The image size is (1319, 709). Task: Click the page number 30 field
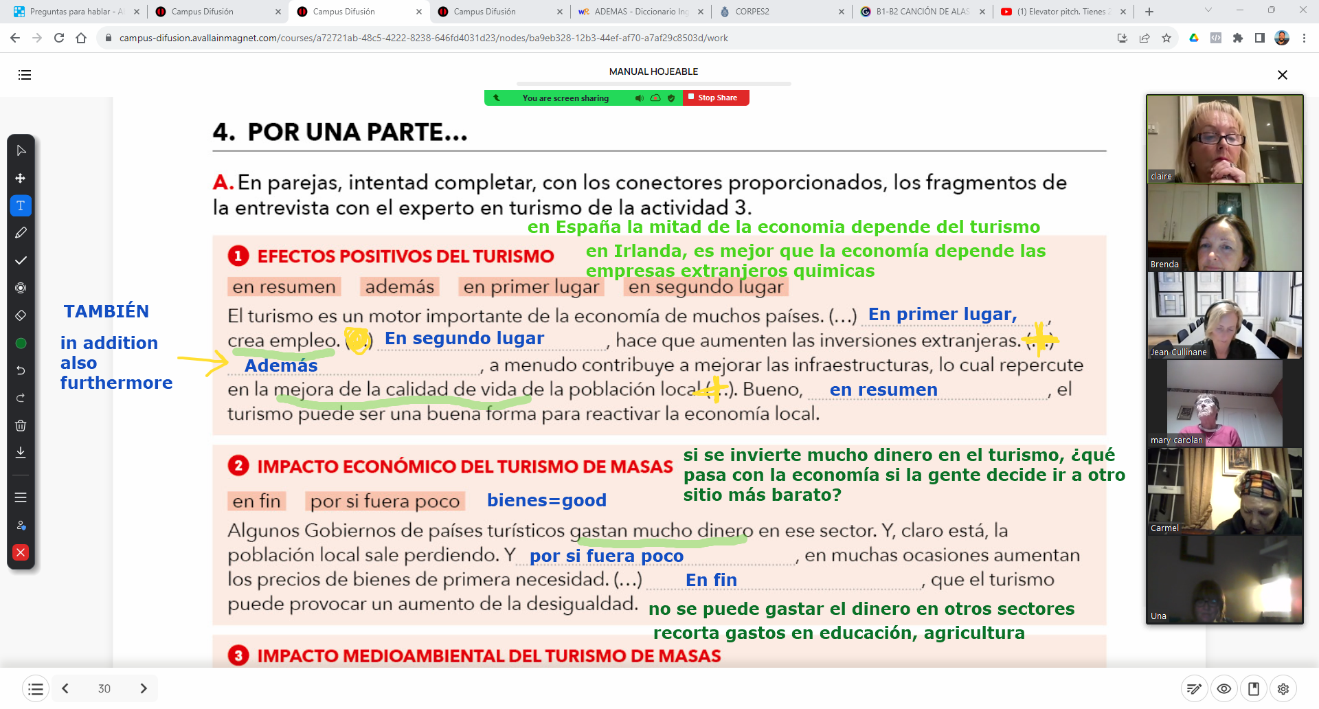pos(104,688)
